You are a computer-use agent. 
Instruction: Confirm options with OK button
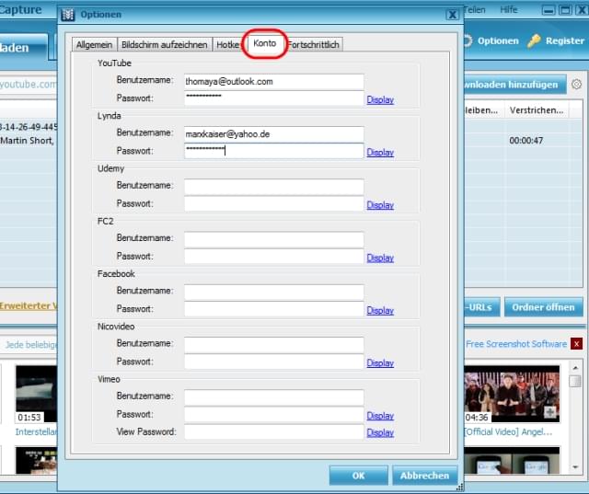coord(358,476)
